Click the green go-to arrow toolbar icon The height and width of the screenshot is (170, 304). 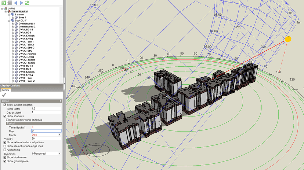click(3, 3)
